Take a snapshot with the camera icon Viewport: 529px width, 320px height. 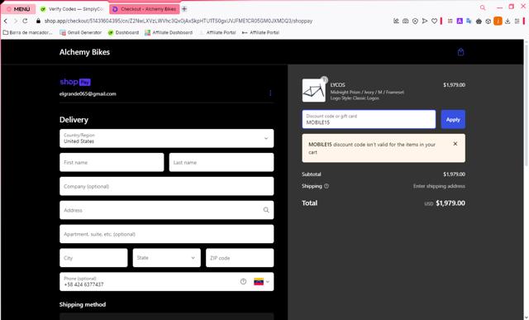pyautogui.click(x=406, y=21)
